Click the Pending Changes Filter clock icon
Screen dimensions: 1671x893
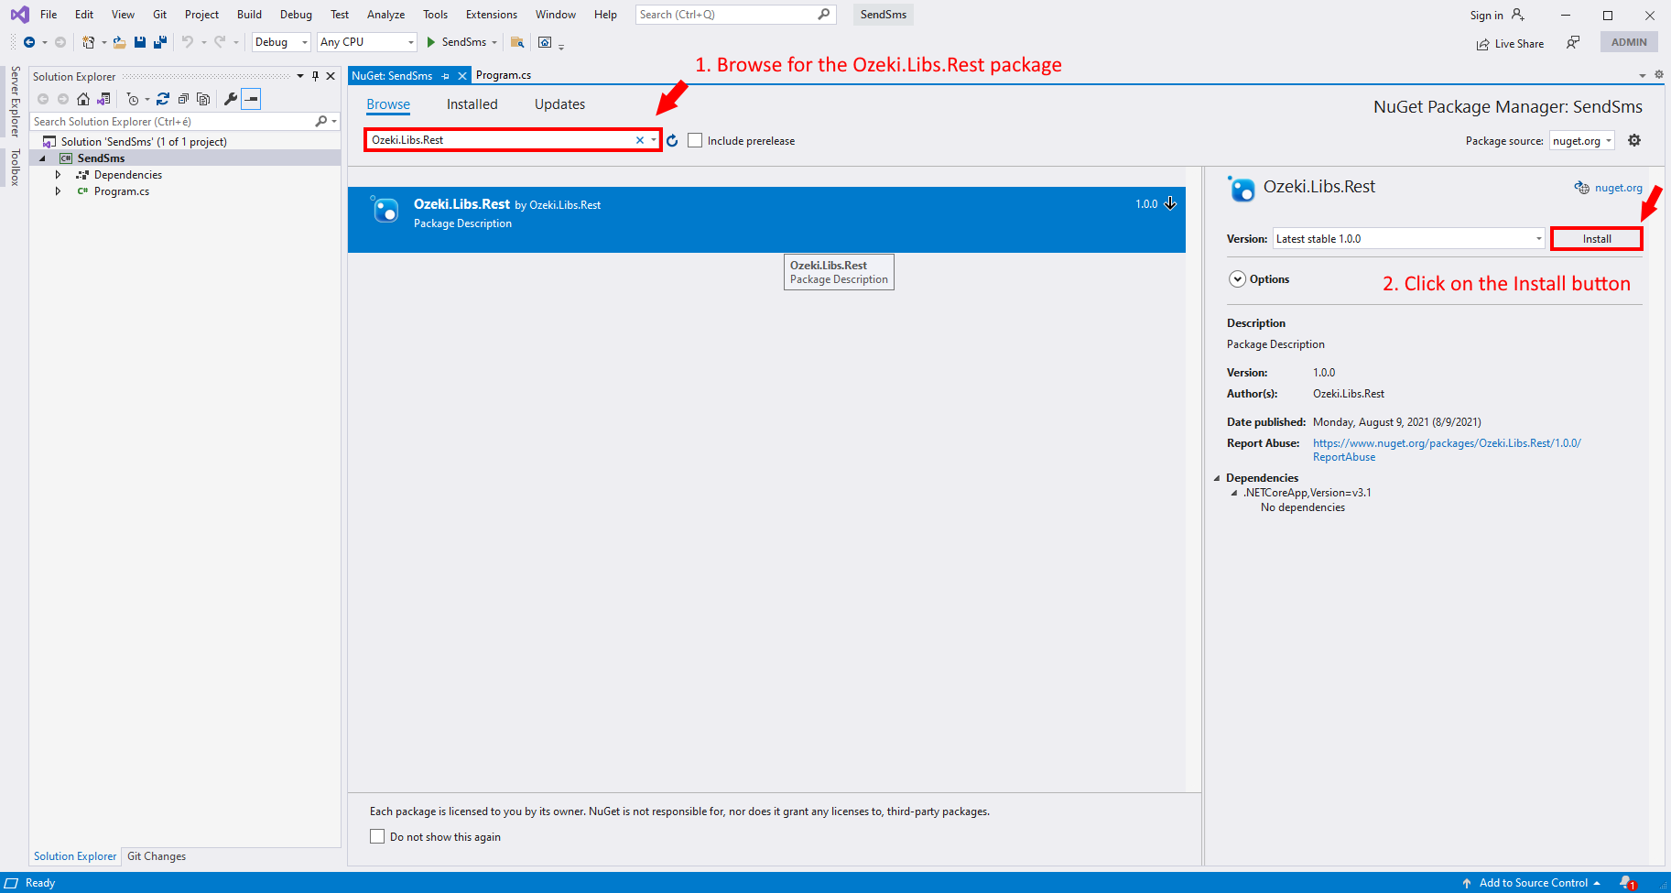tap(133, 99)
